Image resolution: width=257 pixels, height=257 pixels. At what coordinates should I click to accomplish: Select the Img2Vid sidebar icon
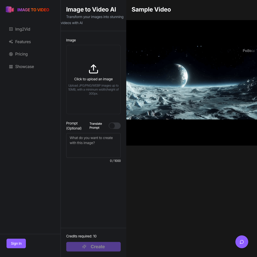[x=11, y=29]
